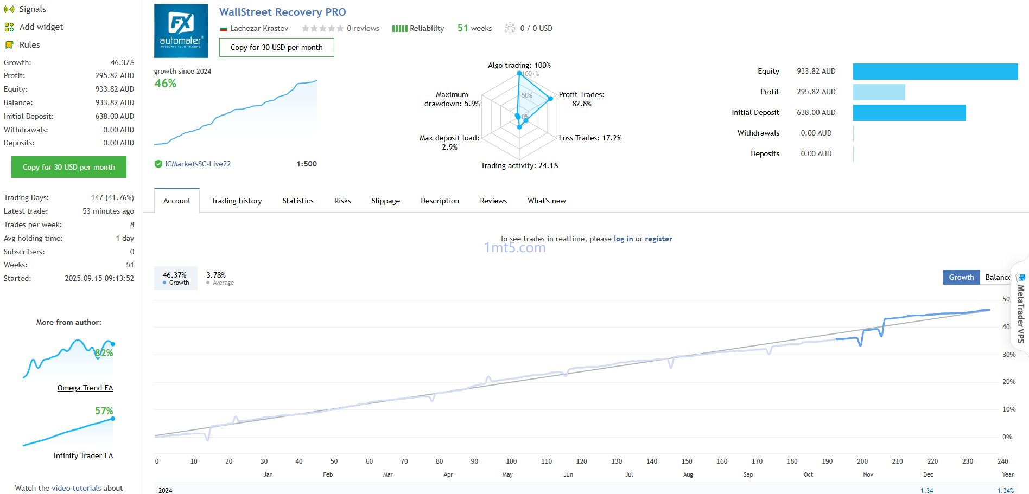Image resolution: width=1029 pixels, height=494 pixels.
Task: Click the Add widget grid icon
Action: pos(9,27)
